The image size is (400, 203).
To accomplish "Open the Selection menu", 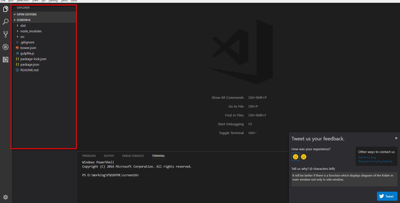I will coord(23,1).
